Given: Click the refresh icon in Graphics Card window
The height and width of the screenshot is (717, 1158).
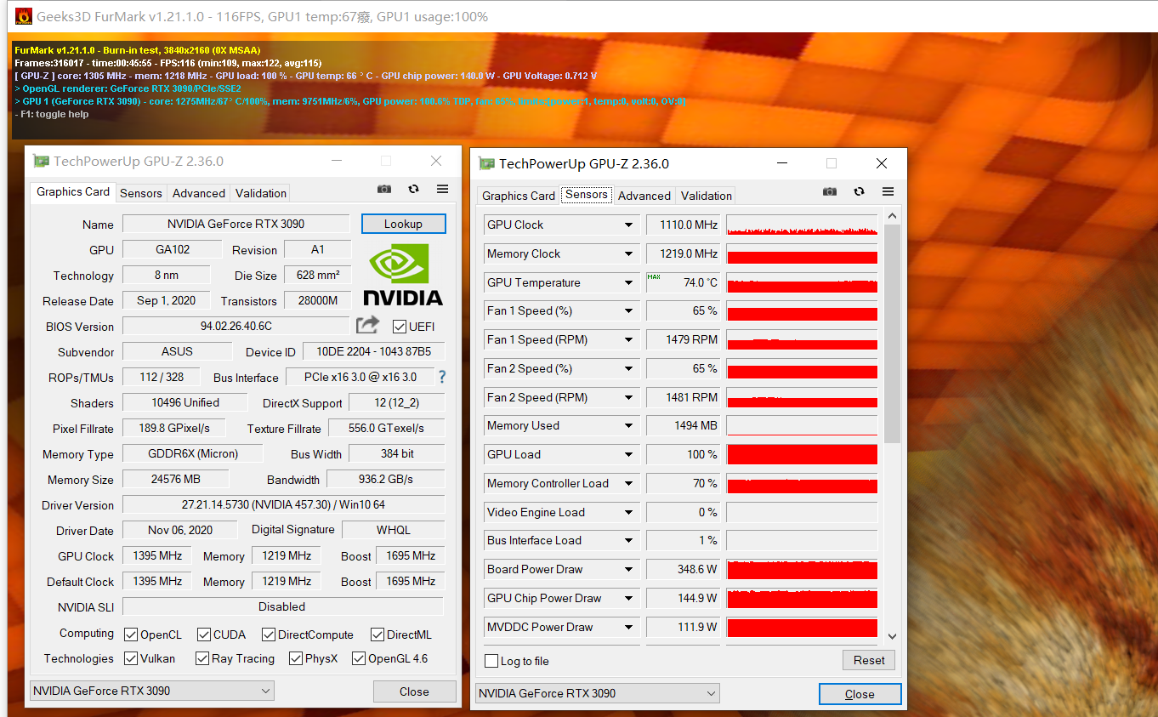Looking at the screenshot, I should pyautogui.click(x=413, y=189).
